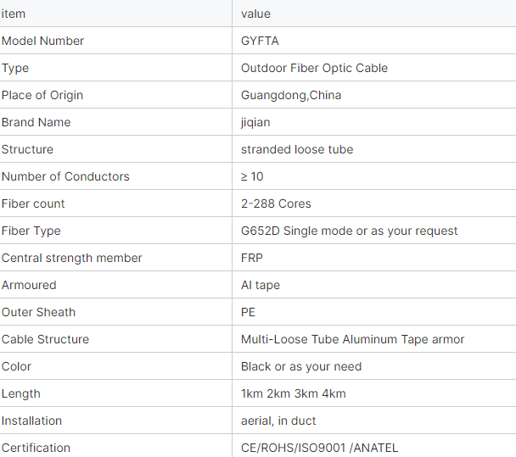The height and width of the screenshot is (457, 516).
Task: Click the 'G652D Single mode' fiber type value
Action: pyautogui.click(x=349, y=231)
